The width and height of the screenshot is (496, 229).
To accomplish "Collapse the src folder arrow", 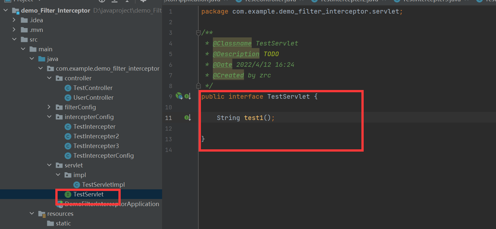I will coord(14,40).
